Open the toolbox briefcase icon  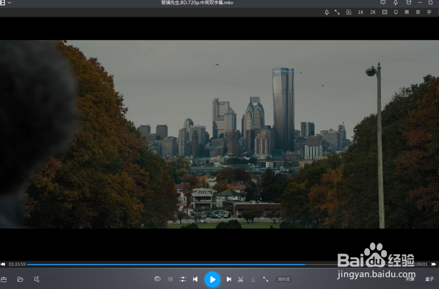click(x=4, y=279)
